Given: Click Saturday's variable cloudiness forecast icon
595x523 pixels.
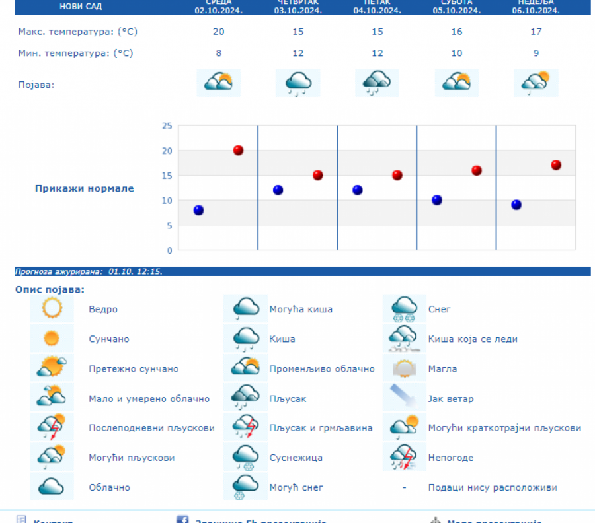Looking at the screenshot, I should [x=456, y=83].
